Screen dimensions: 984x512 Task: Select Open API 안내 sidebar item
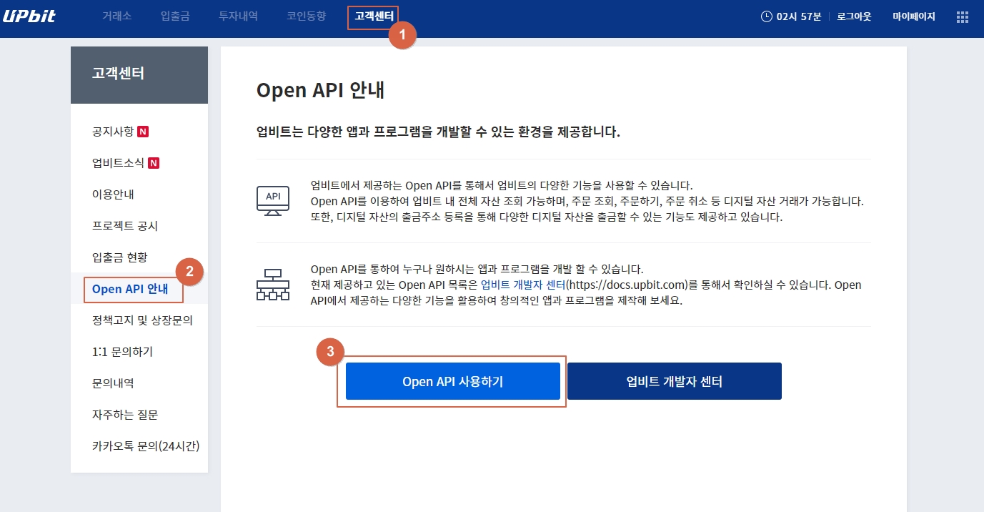coord(130,289)
